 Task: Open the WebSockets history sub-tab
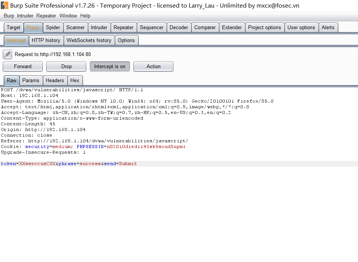tap(89, 41)
